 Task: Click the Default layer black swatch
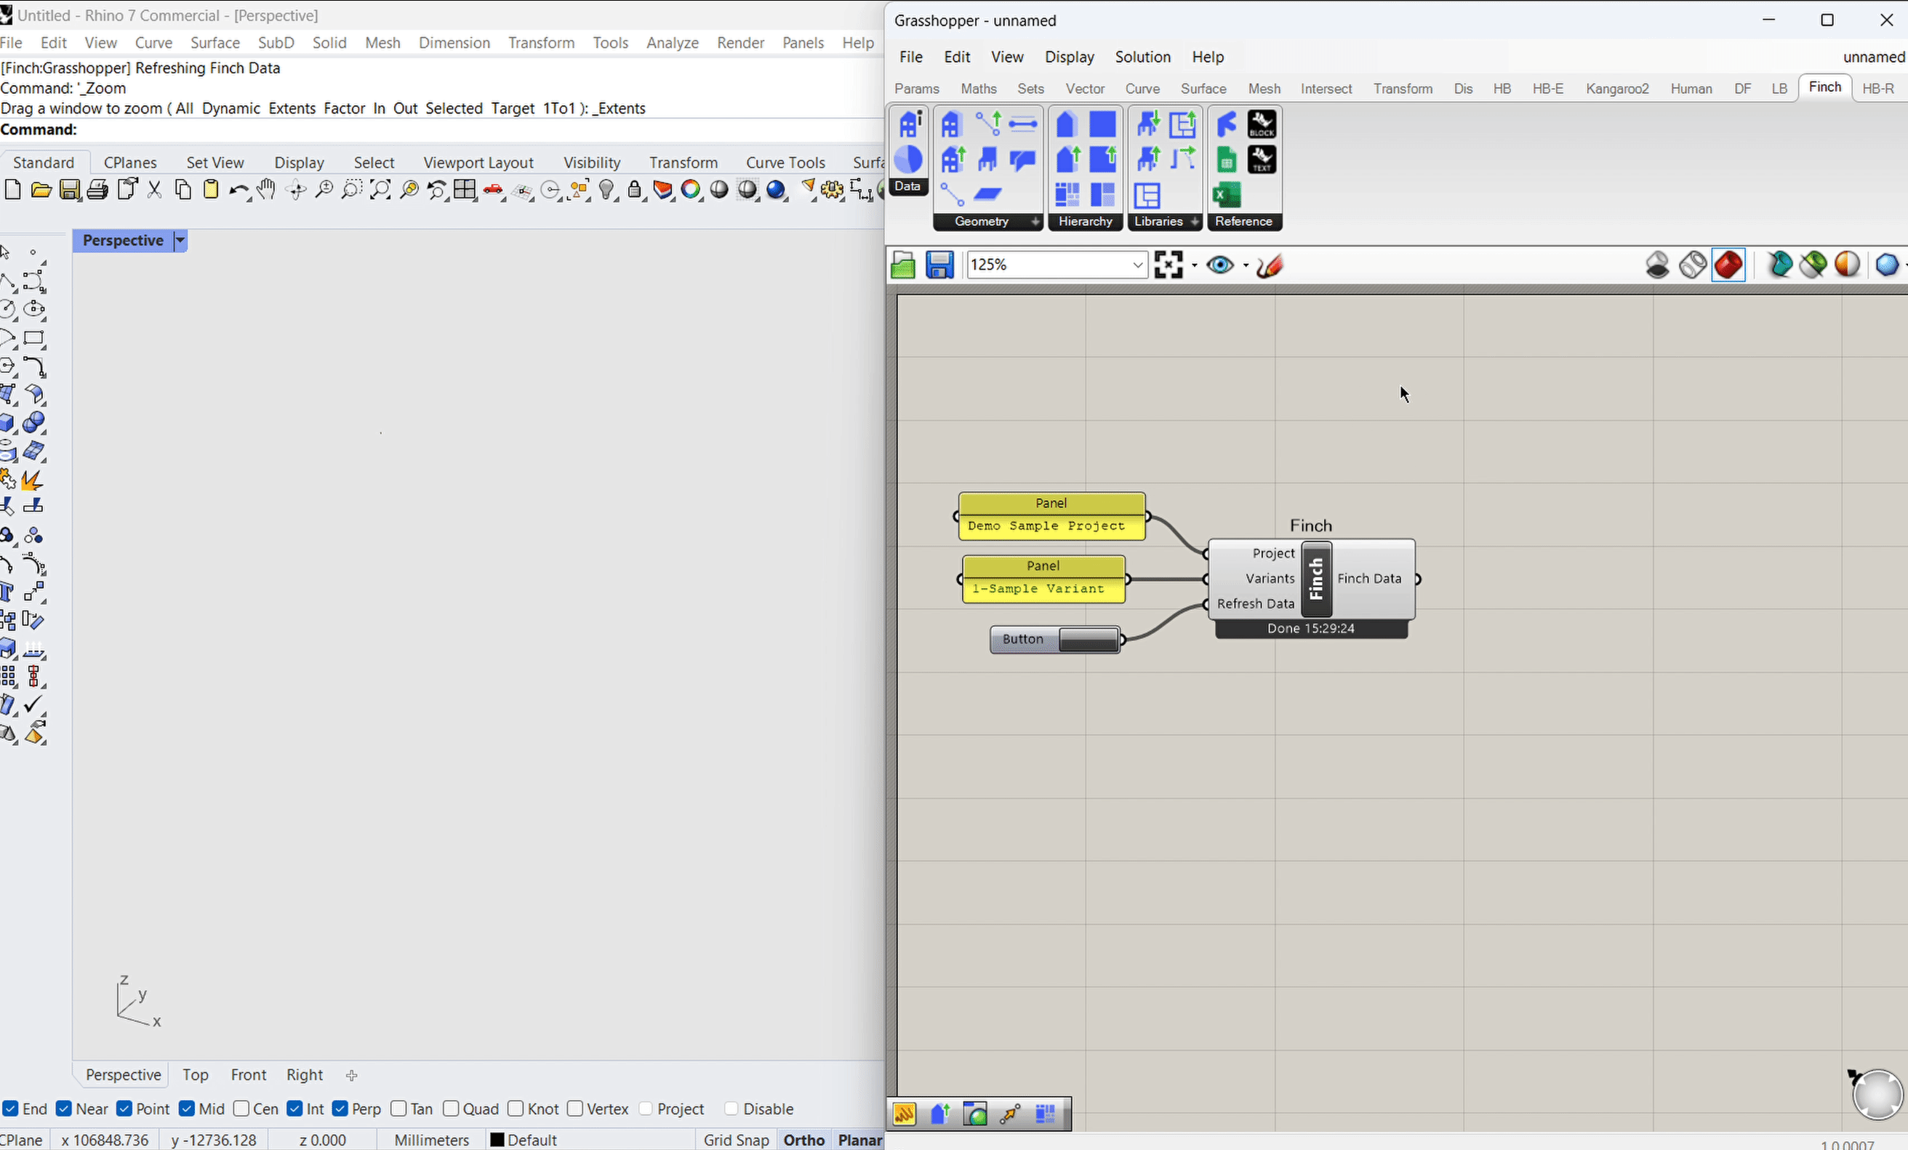[x=497, y=1139]
